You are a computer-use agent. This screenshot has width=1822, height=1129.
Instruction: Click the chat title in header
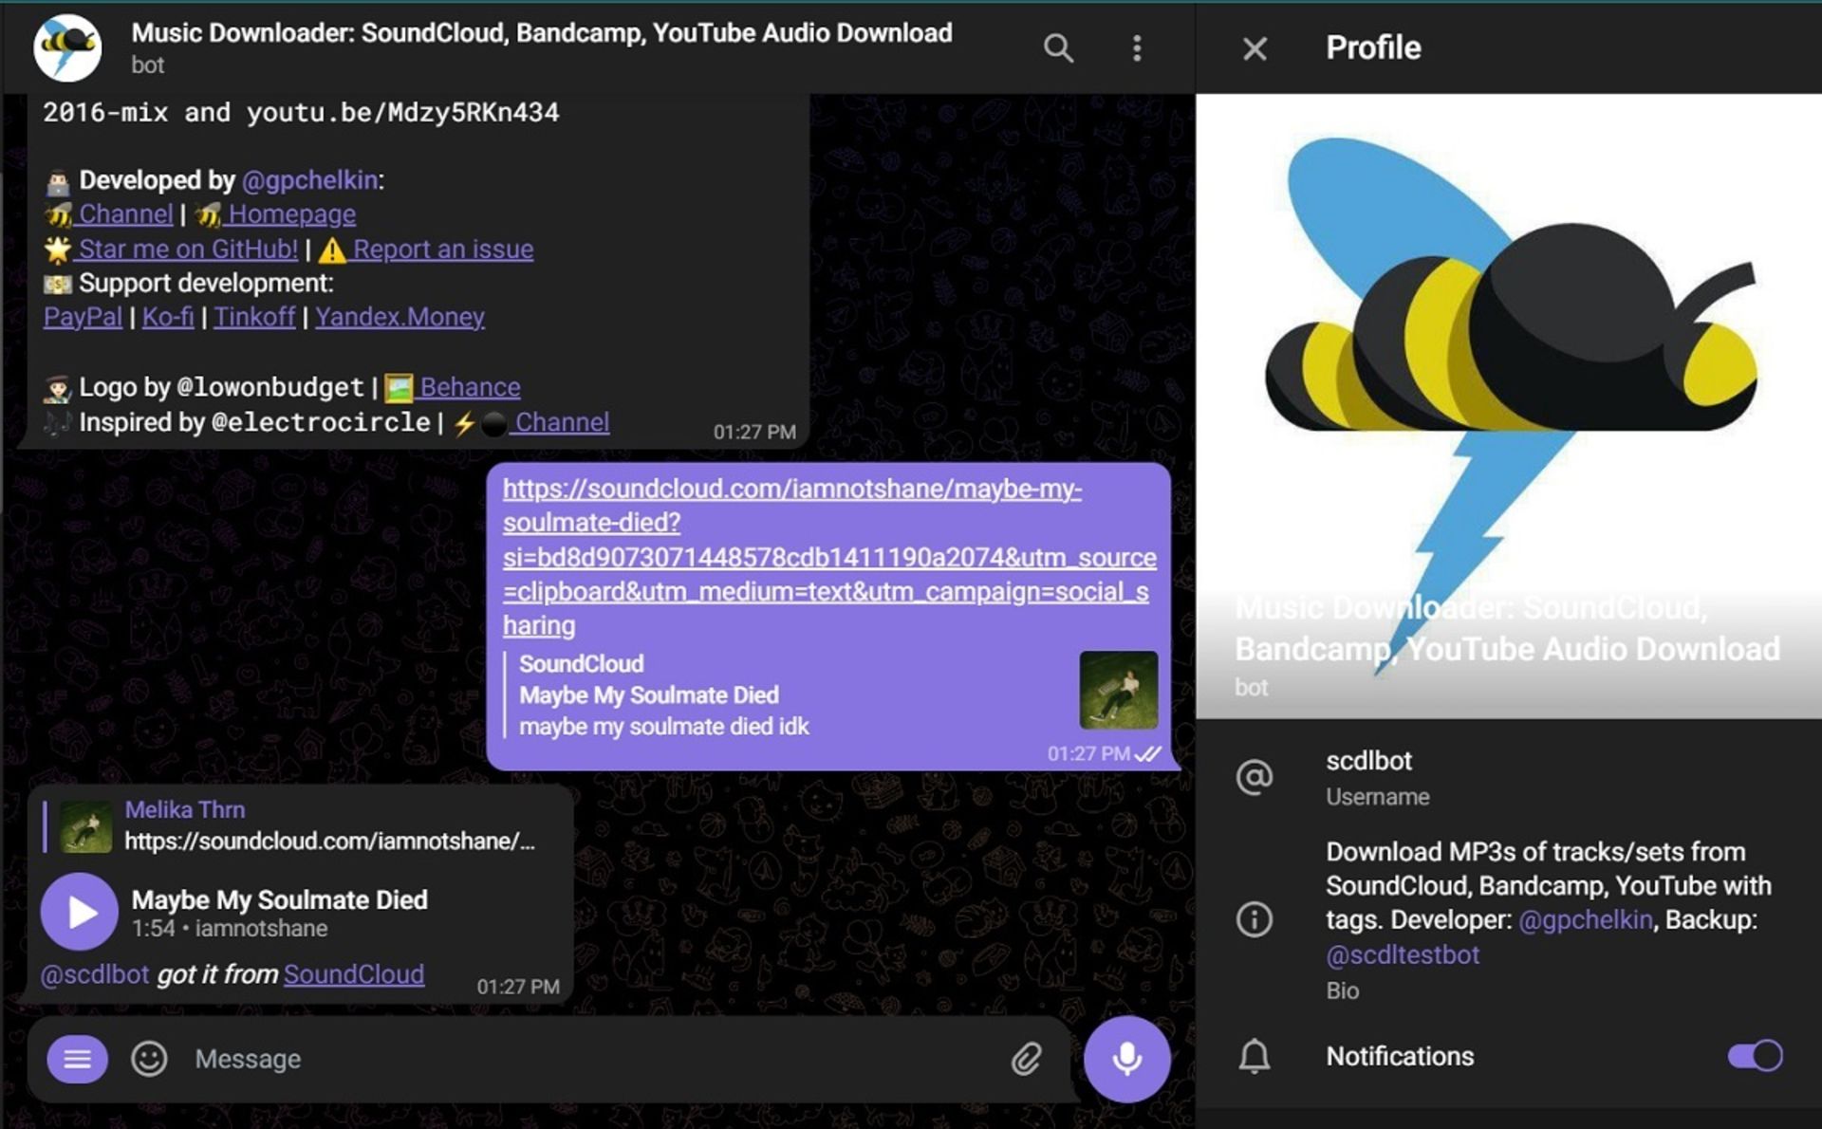[x=542, y=33]
